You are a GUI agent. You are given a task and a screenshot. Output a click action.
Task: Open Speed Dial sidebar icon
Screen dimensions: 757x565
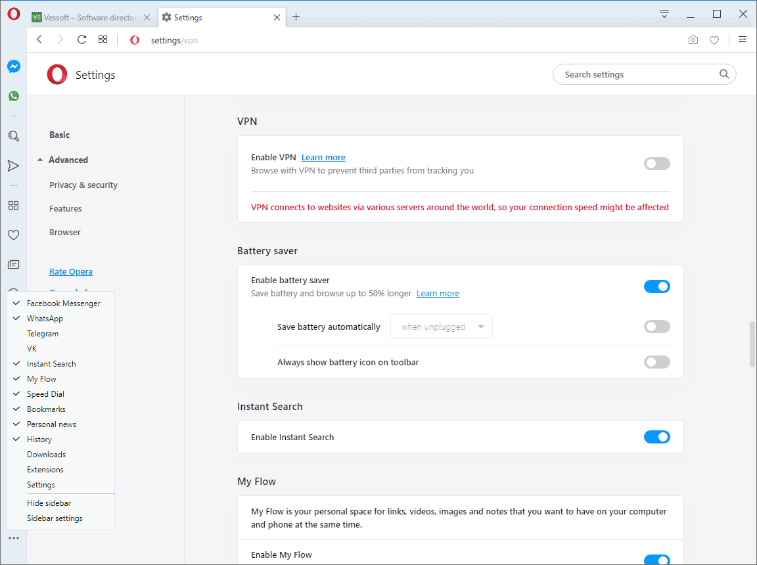pyautogui.click(x=14, y=206)
